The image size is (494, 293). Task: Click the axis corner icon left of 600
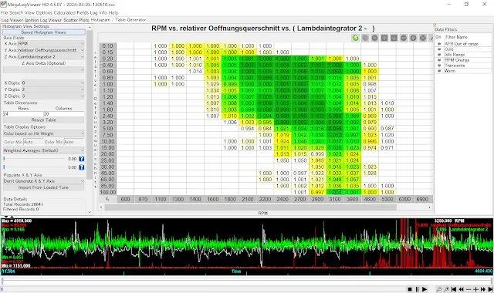(x=108, y=199)
